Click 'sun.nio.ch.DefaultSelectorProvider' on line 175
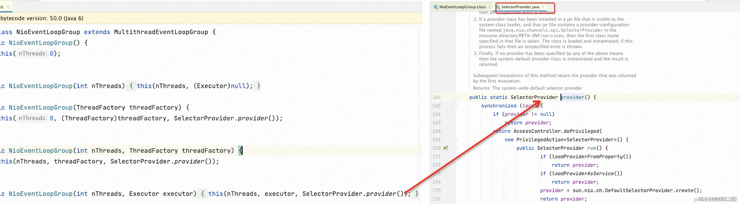This screenshot has width=740, height=204. (623, 190)
